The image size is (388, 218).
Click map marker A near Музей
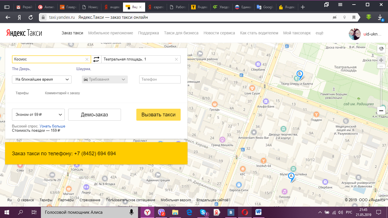coord(291,177)
